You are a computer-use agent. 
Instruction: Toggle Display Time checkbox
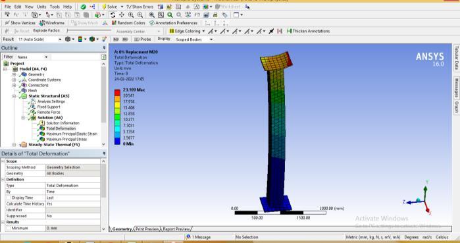(x=8, y=198)
